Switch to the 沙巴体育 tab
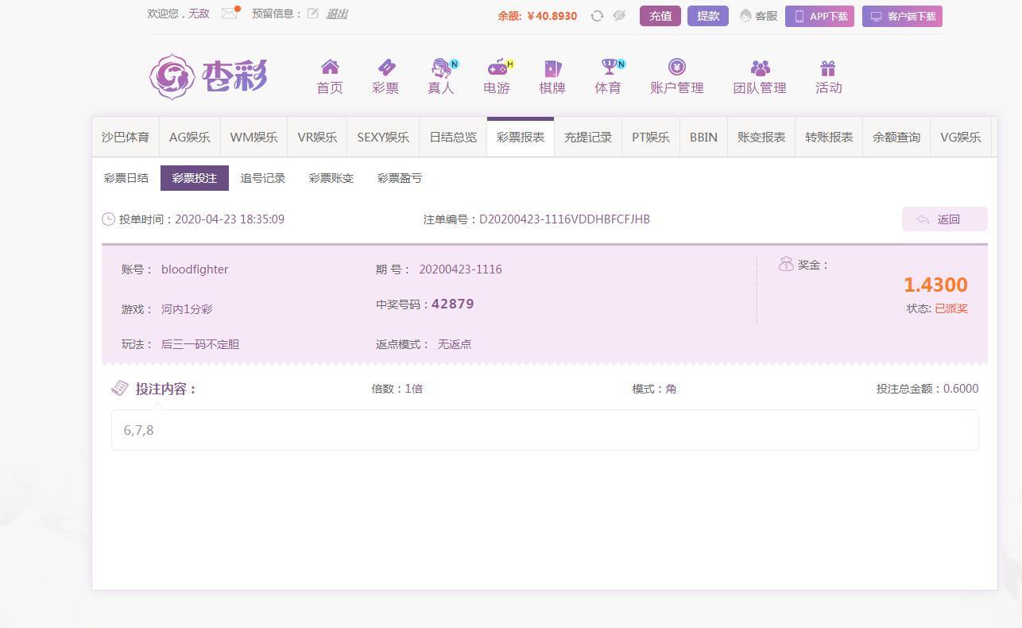This screenshot has height=628, width=1022. 126,137
